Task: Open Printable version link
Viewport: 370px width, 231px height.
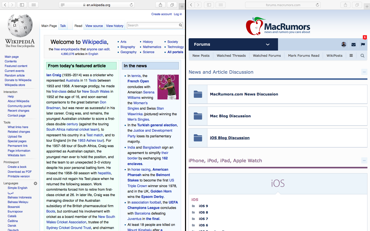Action: (x=19, y=176)
